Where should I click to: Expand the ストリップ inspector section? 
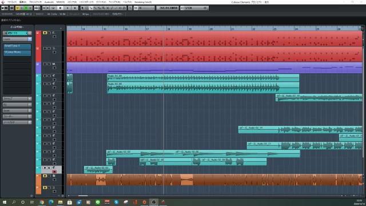click(17, 99)
